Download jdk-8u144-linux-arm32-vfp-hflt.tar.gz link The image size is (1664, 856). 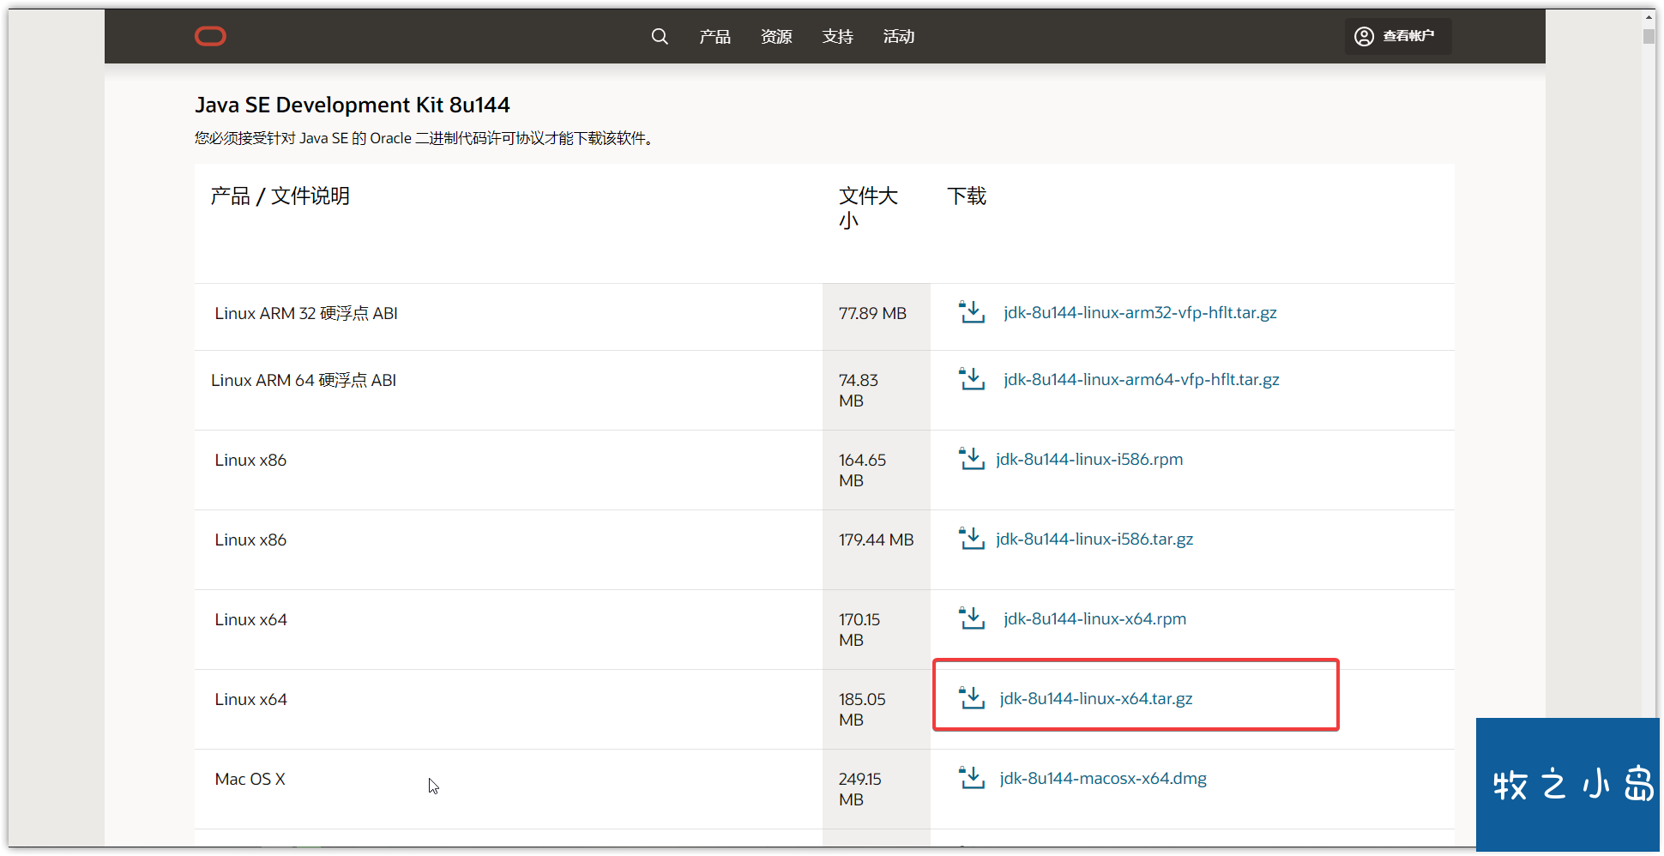(x=1140, y=313)
